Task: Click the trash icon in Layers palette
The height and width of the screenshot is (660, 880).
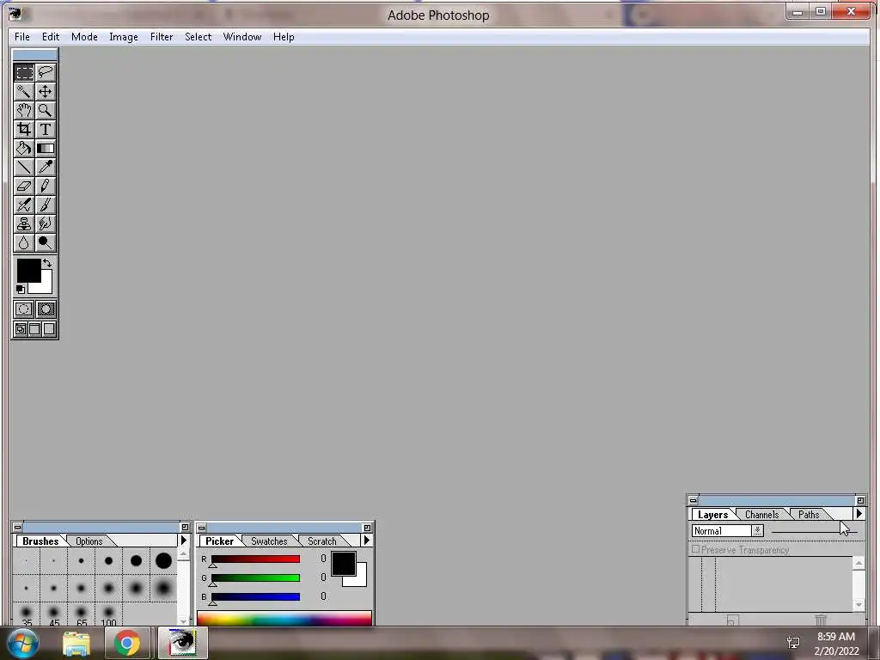Action: click(x=821, y=620)
